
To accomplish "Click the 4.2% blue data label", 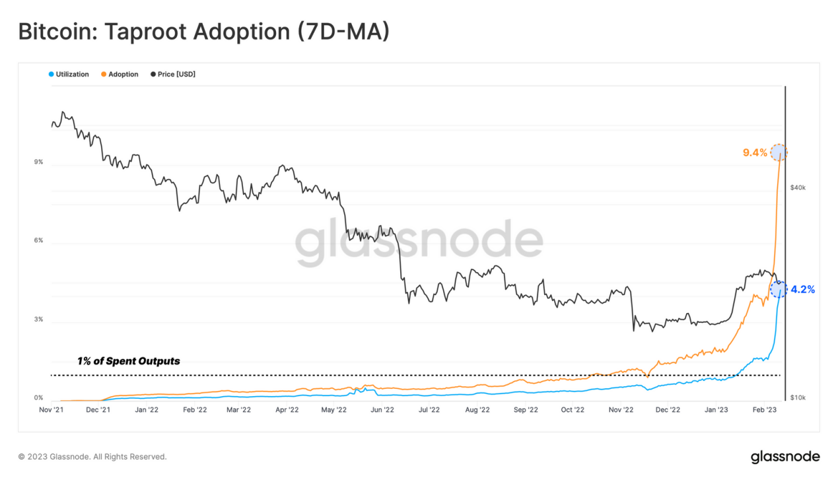I will [802, 289].
